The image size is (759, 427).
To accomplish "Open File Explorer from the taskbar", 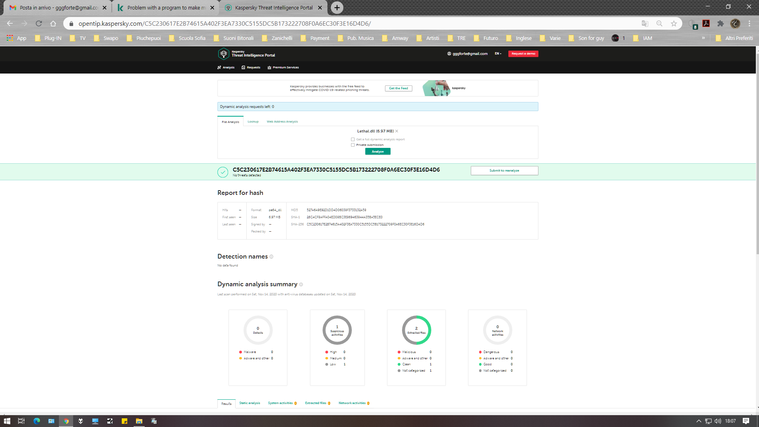I will [139, 421].
